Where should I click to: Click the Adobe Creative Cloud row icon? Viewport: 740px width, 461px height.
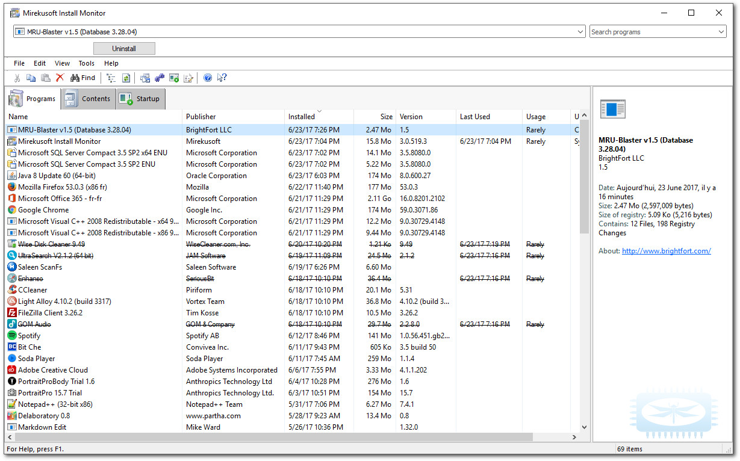click(x=12, y=370)
